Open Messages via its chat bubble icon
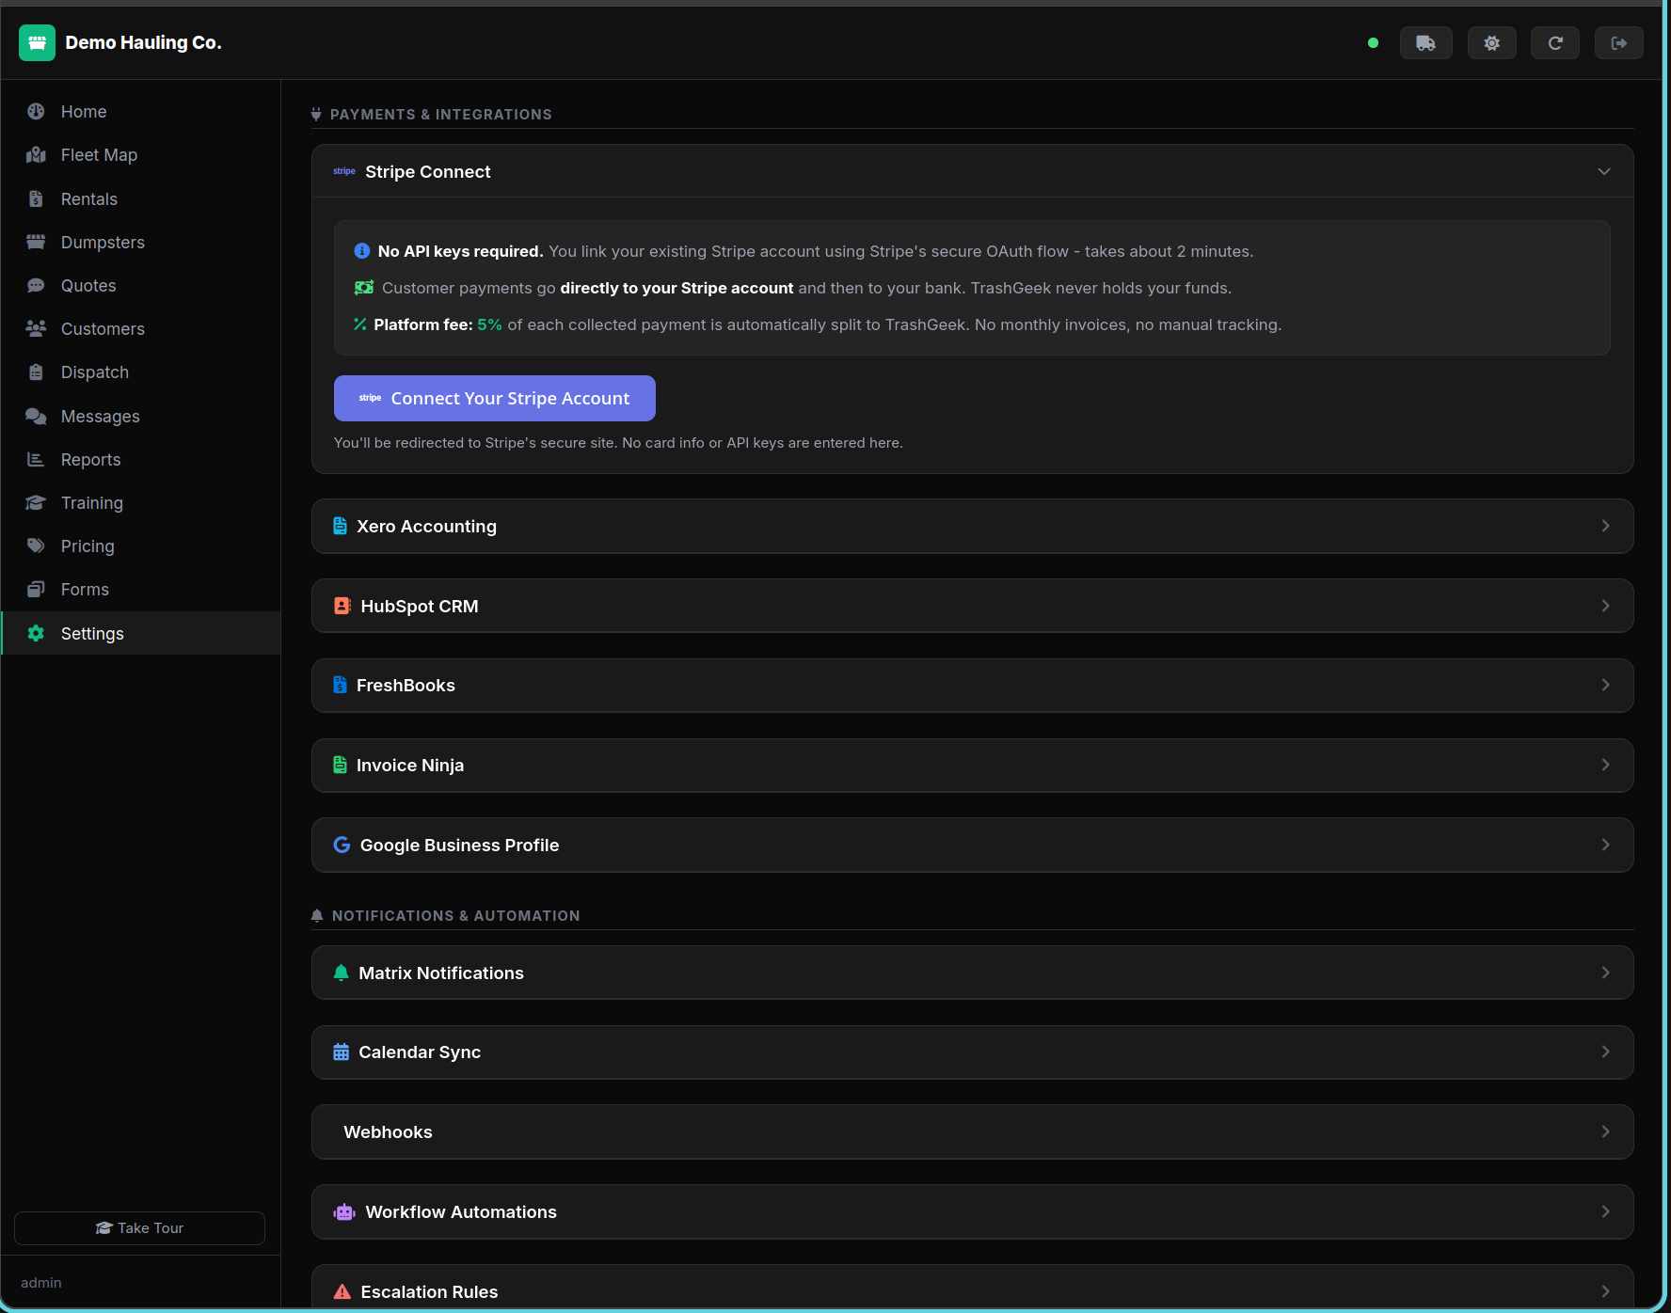This screenshot has width=1671, height=1313. pos(36,416)
